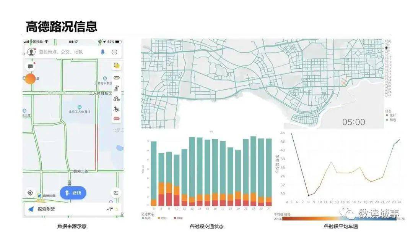The height and width of the screenshot is (232, 413).
Task: Tap the 三里屯 location pin on map
Action: coord(105,78)
